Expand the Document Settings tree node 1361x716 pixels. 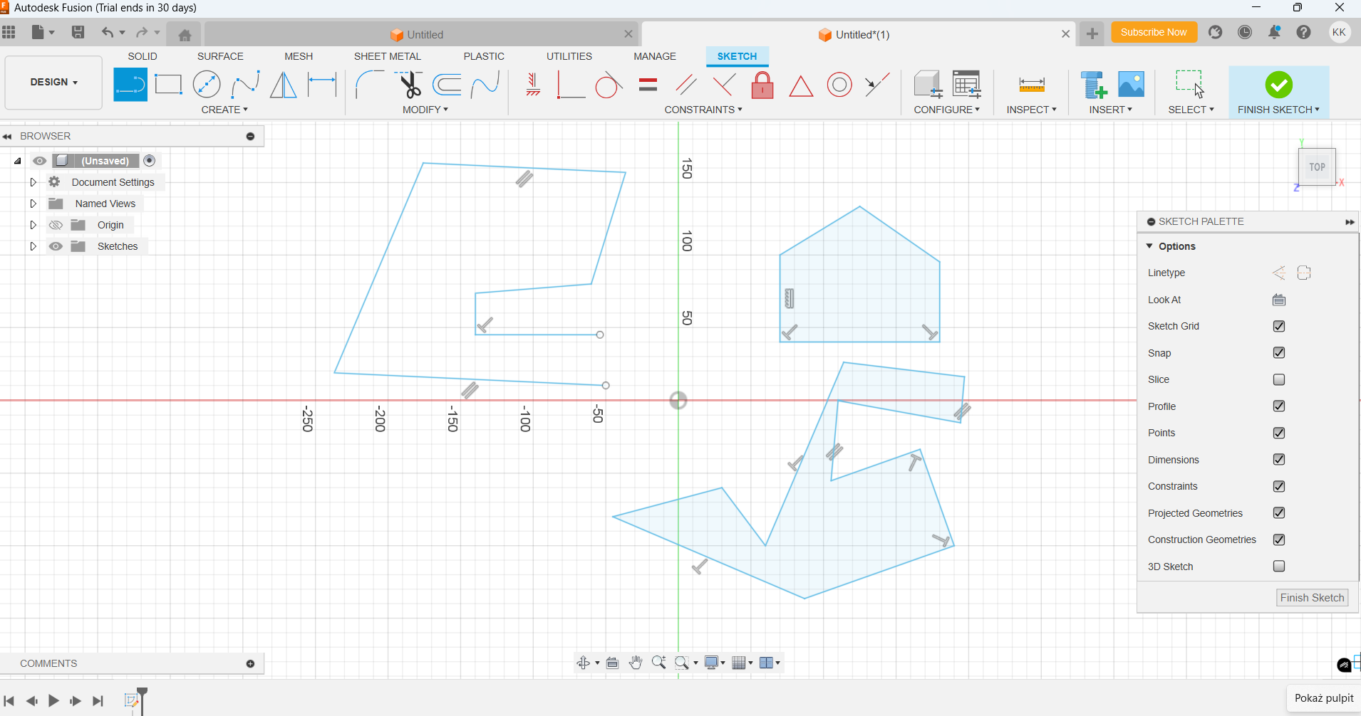(x=33, y=182)
